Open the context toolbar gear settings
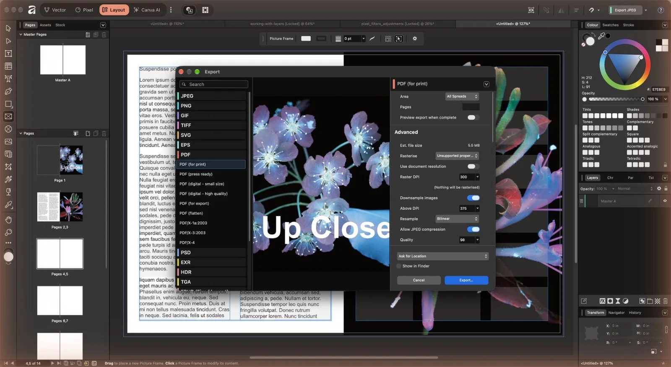This screenshot has height=367, width=671. tap(415, 39)
